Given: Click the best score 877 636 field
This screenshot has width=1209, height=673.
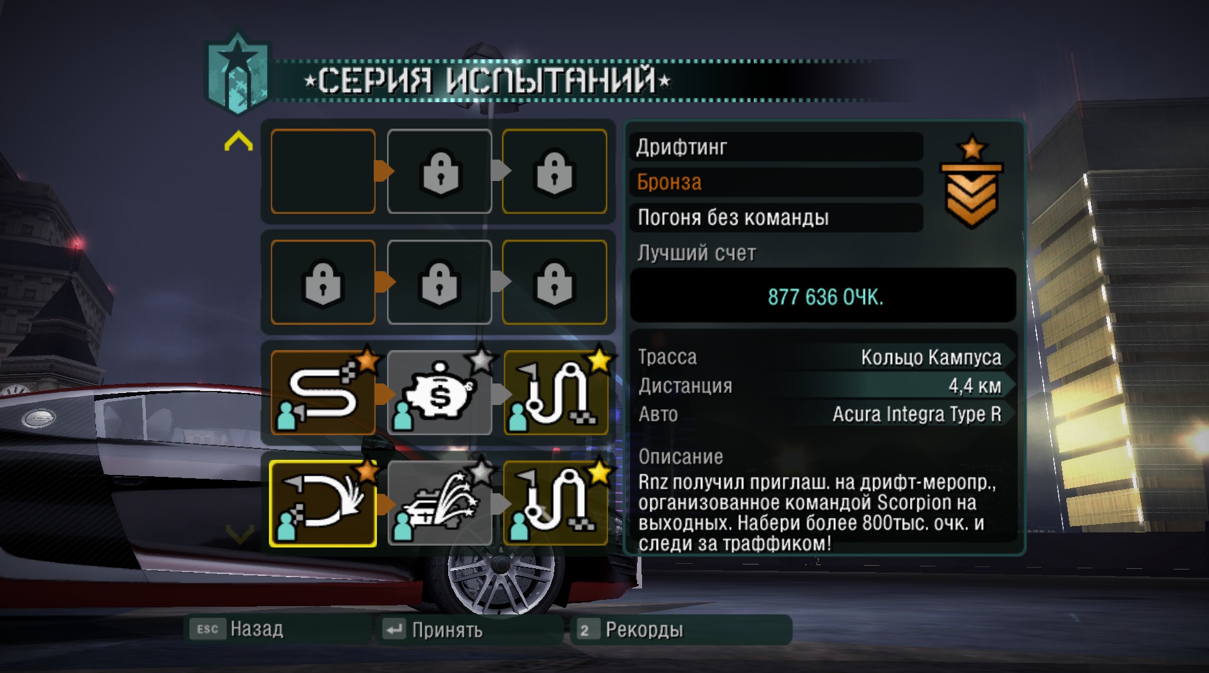Looking at the screenshot, I should (823, 296).
